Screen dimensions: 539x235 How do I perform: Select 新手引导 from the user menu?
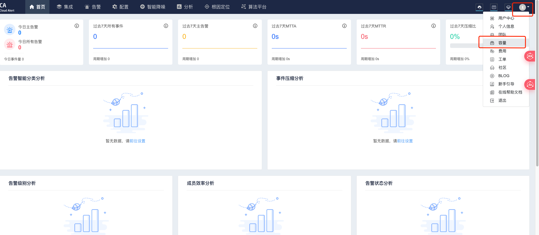click(x=506, y=84)
